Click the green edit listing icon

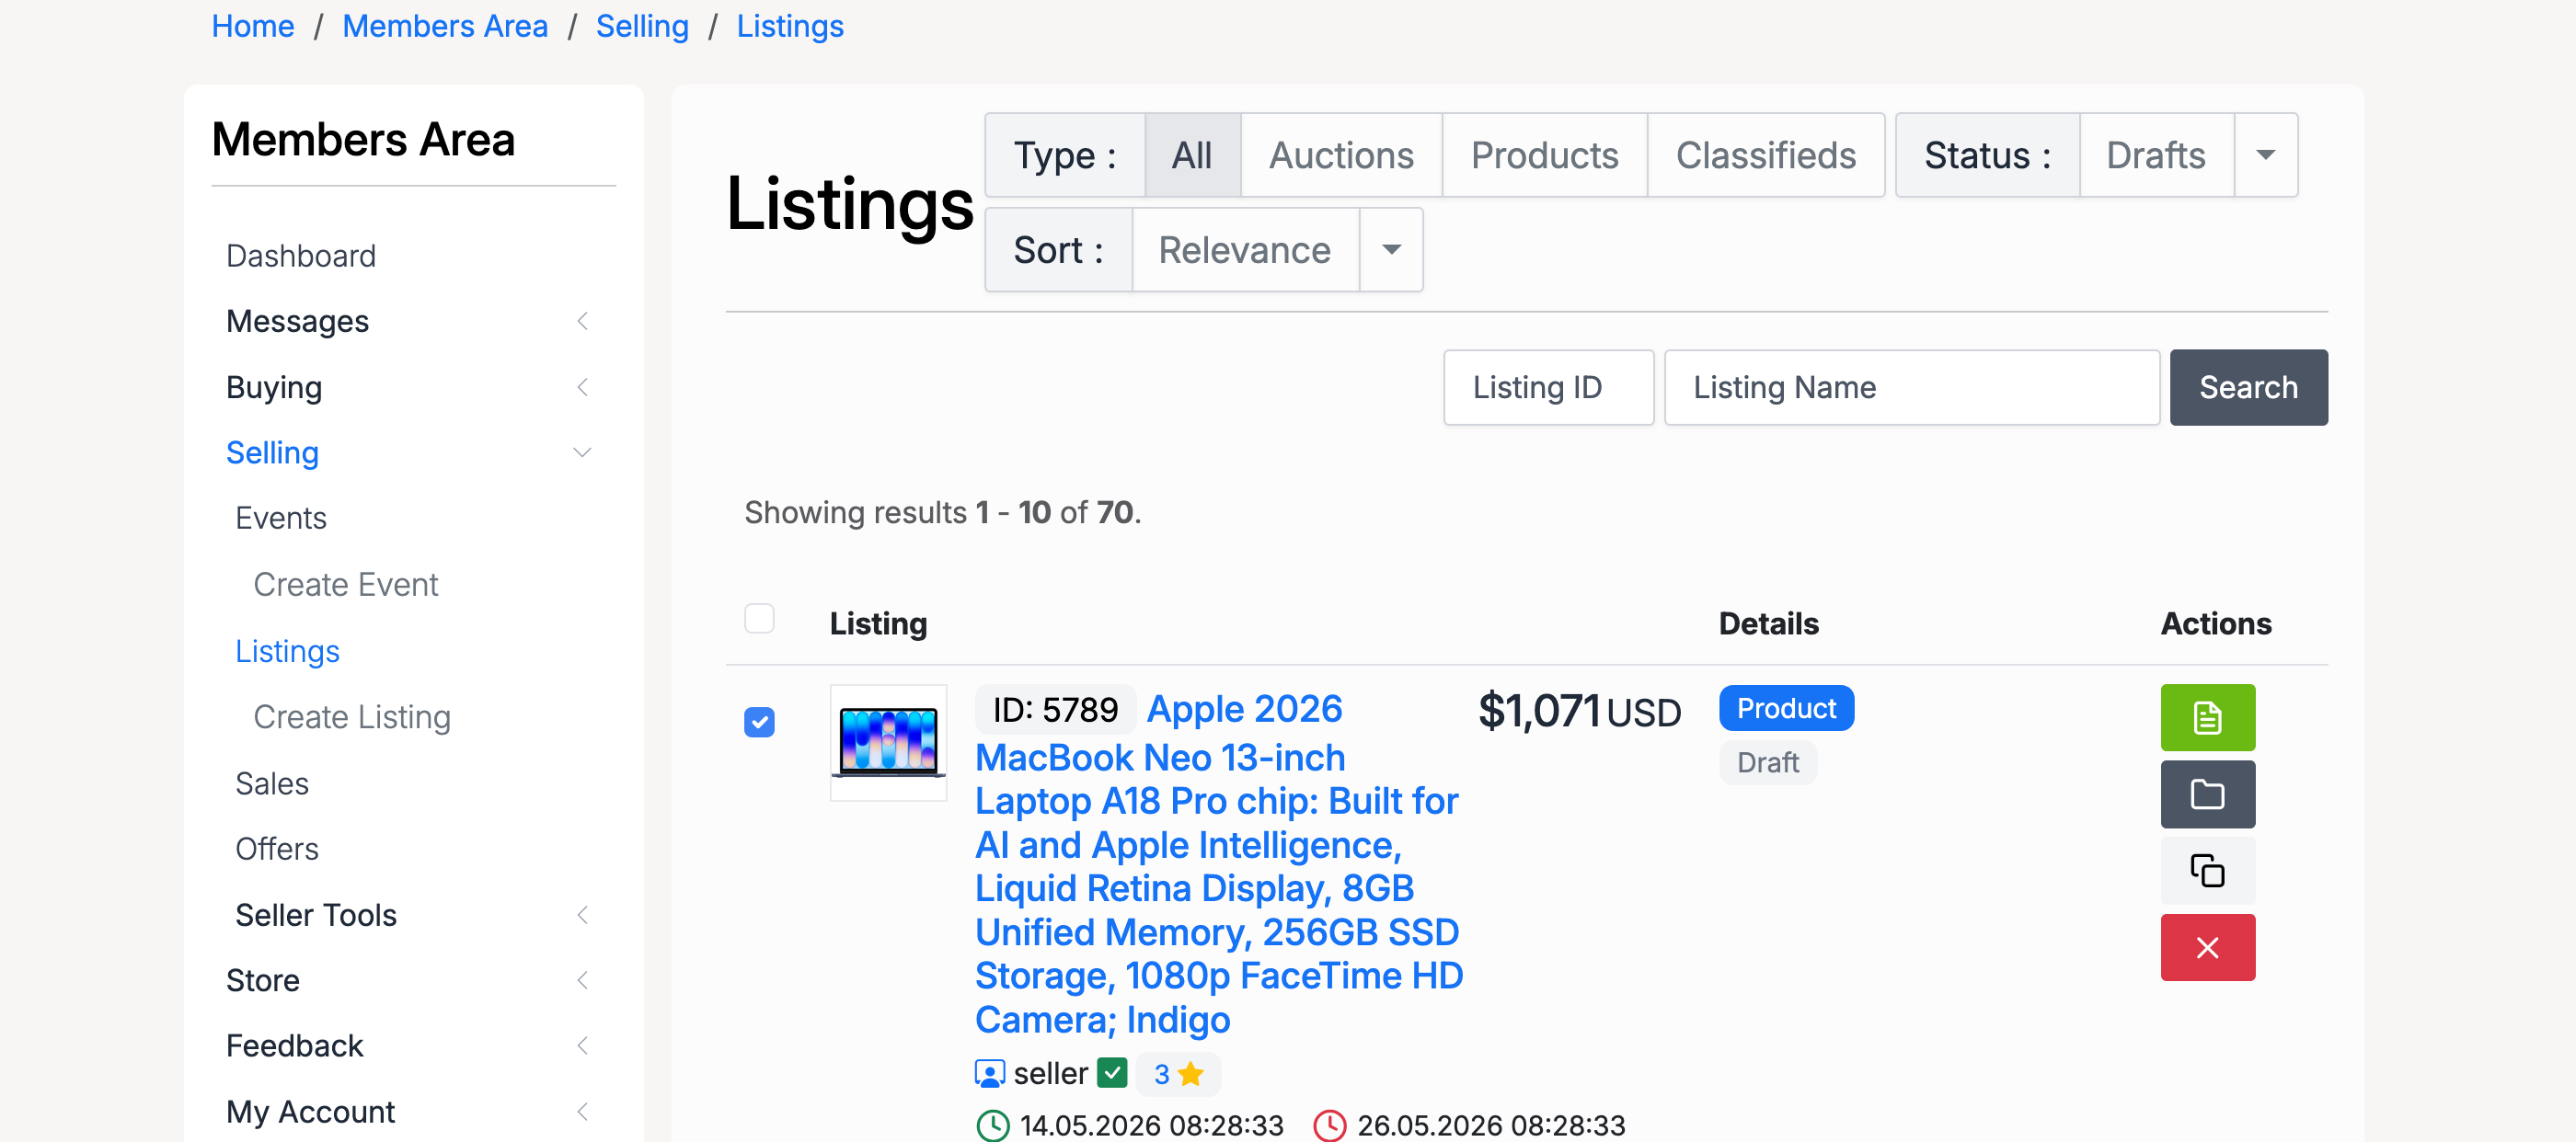pos(2207,717)
